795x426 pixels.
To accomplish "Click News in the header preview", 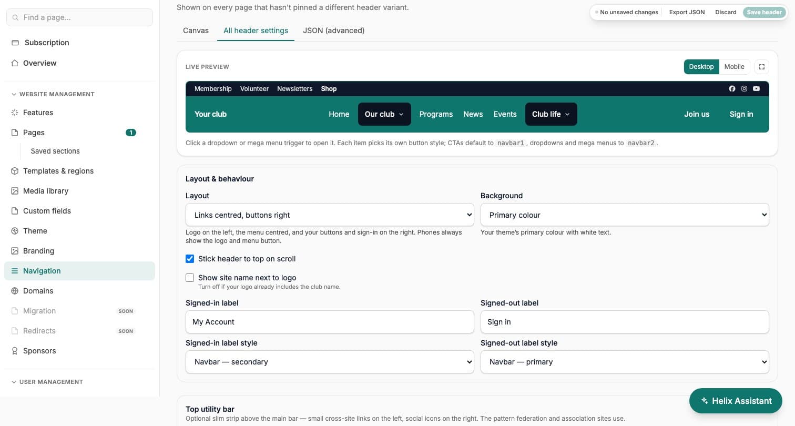I will tap(473, 114).
